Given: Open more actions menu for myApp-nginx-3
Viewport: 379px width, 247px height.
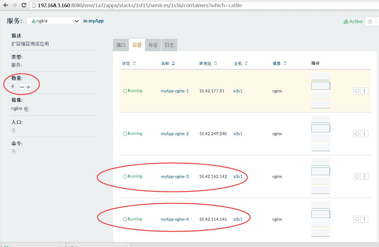Looking at the screenshot, I should (x=364, y=176).
